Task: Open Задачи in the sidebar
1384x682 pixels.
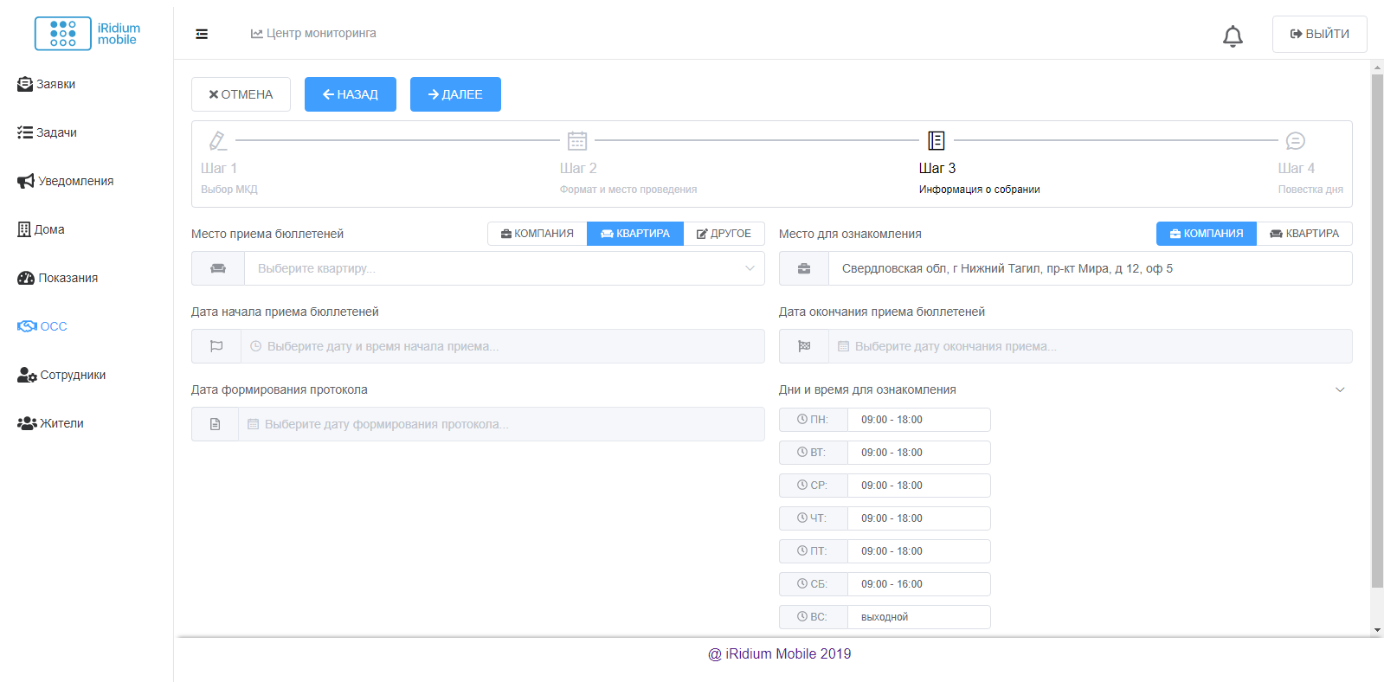Action: tap(48, 132)
